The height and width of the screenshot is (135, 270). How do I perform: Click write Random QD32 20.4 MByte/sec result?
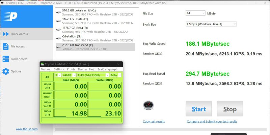click(x=224, y=54)
